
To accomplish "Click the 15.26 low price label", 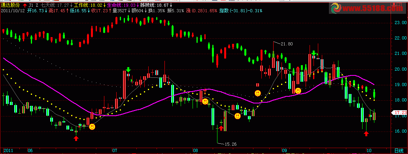I will [x=230, y=144].
